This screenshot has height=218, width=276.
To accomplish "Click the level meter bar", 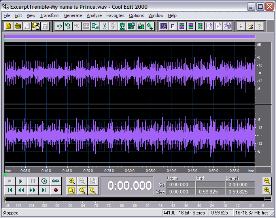I will 134,199.
